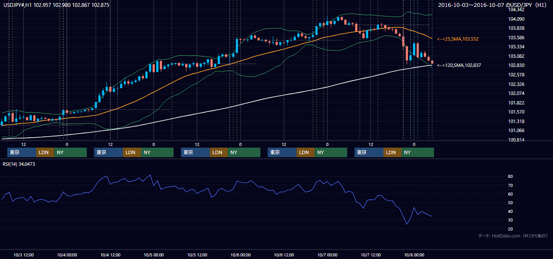
Task: Select the NY session block above 10/6 00:00
Action: click(x=244, y=152)
